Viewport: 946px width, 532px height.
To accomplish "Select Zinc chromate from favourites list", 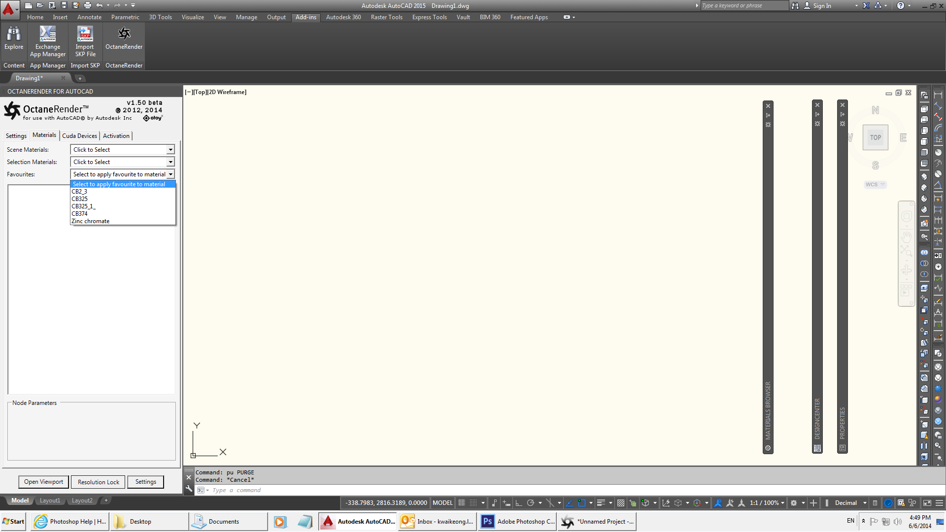I will 91,221.
